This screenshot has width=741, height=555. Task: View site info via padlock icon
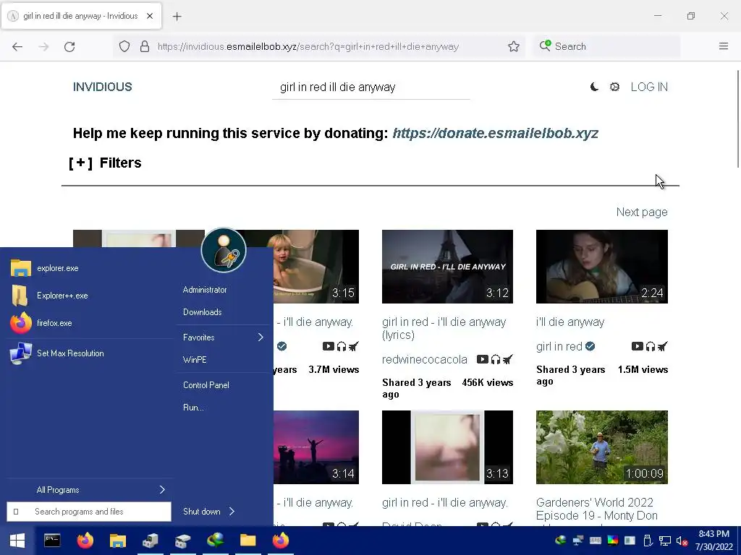point(145,46)
